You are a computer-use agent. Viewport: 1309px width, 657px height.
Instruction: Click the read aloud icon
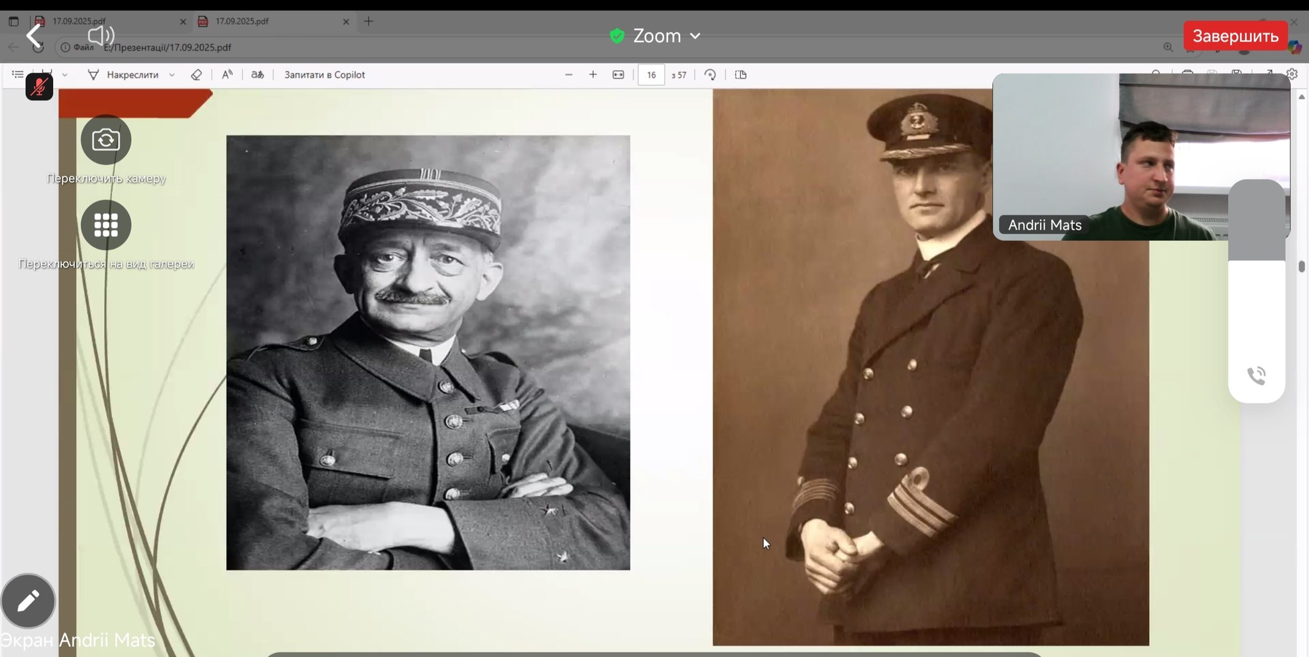227,75
